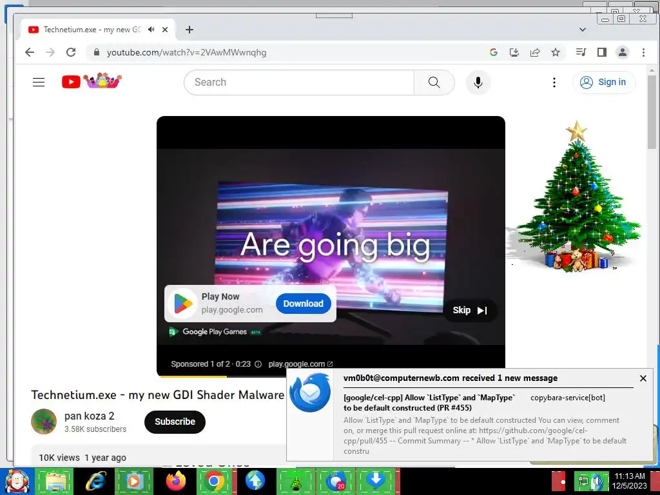Click the Google Play logo in ad card
660x495 pixels.
(183, 304)
